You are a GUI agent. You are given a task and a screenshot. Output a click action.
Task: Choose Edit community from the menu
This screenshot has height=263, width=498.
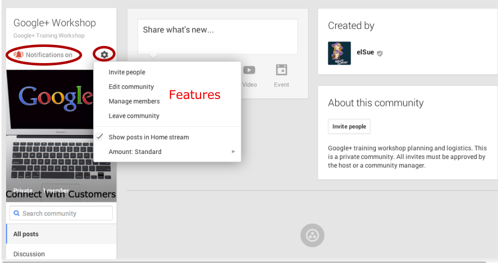131,87
